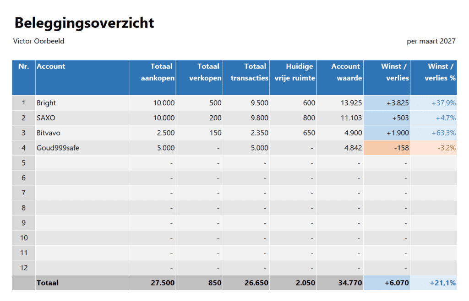
Task: Click the per maart 2027 date label
Action: pos(431,41)
